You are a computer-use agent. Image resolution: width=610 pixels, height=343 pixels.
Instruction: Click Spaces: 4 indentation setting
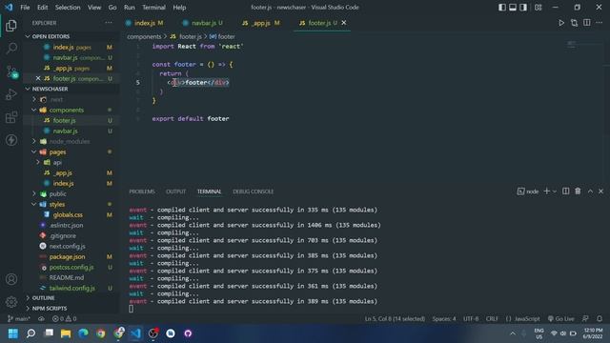[444, 319]
